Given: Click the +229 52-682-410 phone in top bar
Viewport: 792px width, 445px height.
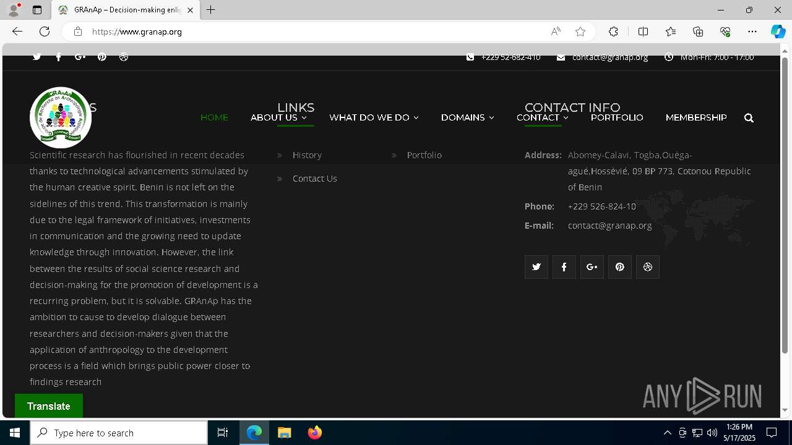Looking at the screenshot, I should pos(510,57).
